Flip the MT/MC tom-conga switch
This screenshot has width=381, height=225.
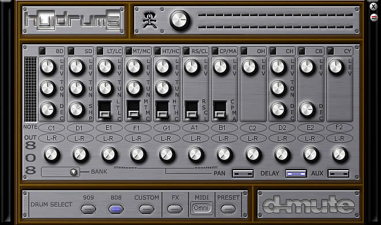click(134, 110)
